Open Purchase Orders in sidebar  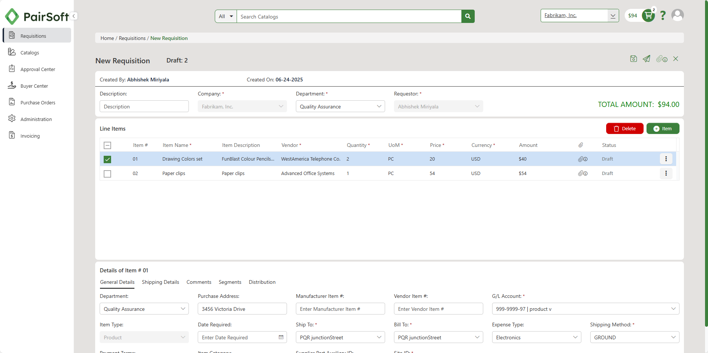(x=37, y=102)
